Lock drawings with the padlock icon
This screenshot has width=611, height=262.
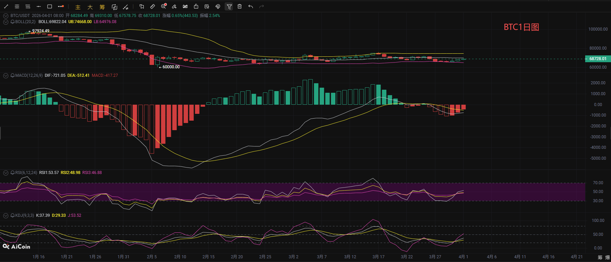(196, 6)
